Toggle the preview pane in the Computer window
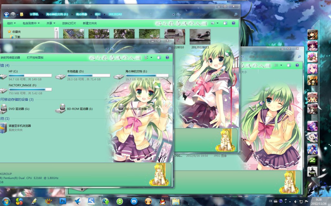This screenshot has width=331, height=206. click(159, 57)
